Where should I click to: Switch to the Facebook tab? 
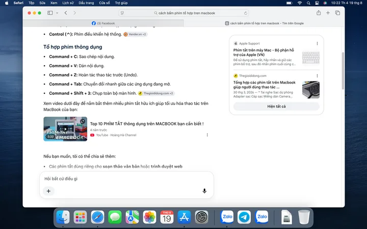(x=103, y=23)
